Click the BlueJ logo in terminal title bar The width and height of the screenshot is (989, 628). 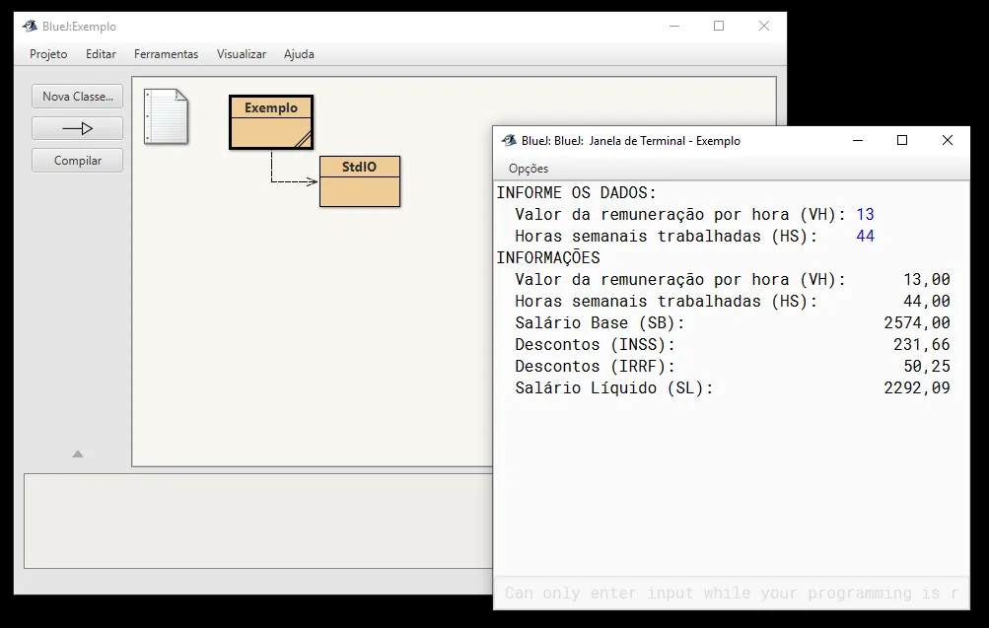click(509, 141)
